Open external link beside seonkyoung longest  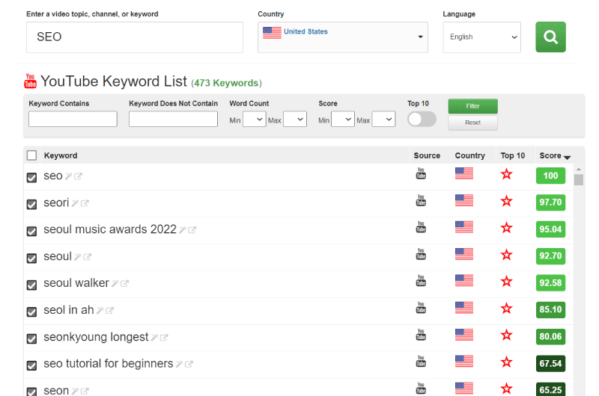click(x=164, y=337)
